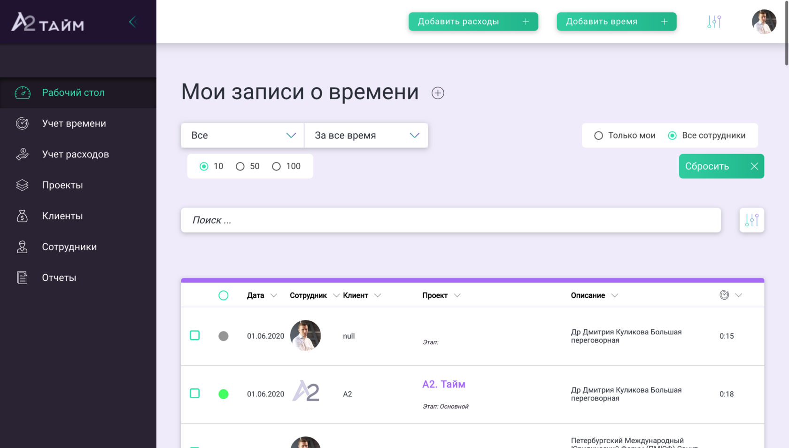Reset filters with Сбросить button
Screen dimensions: 789x448
[721, 166]
